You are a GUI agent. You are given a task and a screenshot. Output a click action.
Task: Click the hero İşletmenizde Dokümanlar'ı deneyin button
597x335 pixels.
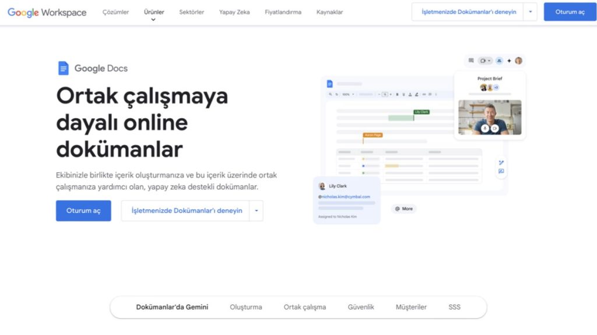(187, 211)
